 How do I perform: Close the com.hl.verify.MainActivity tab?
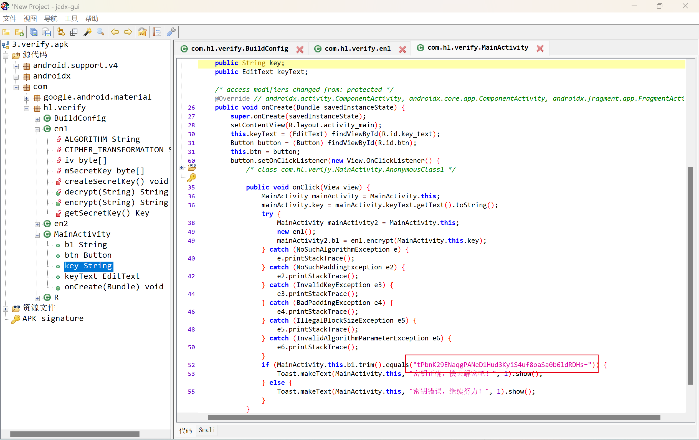(540, 48)
